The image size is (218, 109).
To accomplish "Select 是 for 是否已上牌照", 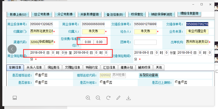I will tap(176, 82).
